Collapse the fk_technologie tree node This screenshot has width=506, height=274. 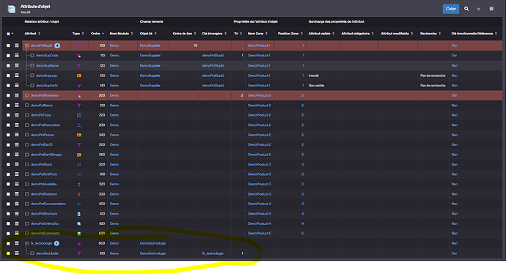coord(27,243)
